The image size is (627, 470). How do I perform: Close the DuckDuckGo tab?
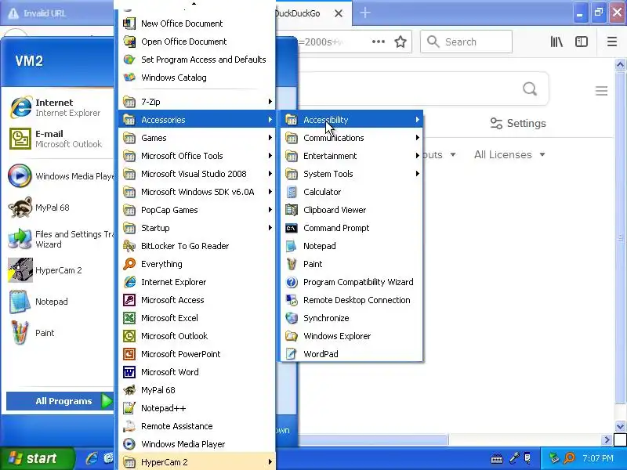point(339,13)
